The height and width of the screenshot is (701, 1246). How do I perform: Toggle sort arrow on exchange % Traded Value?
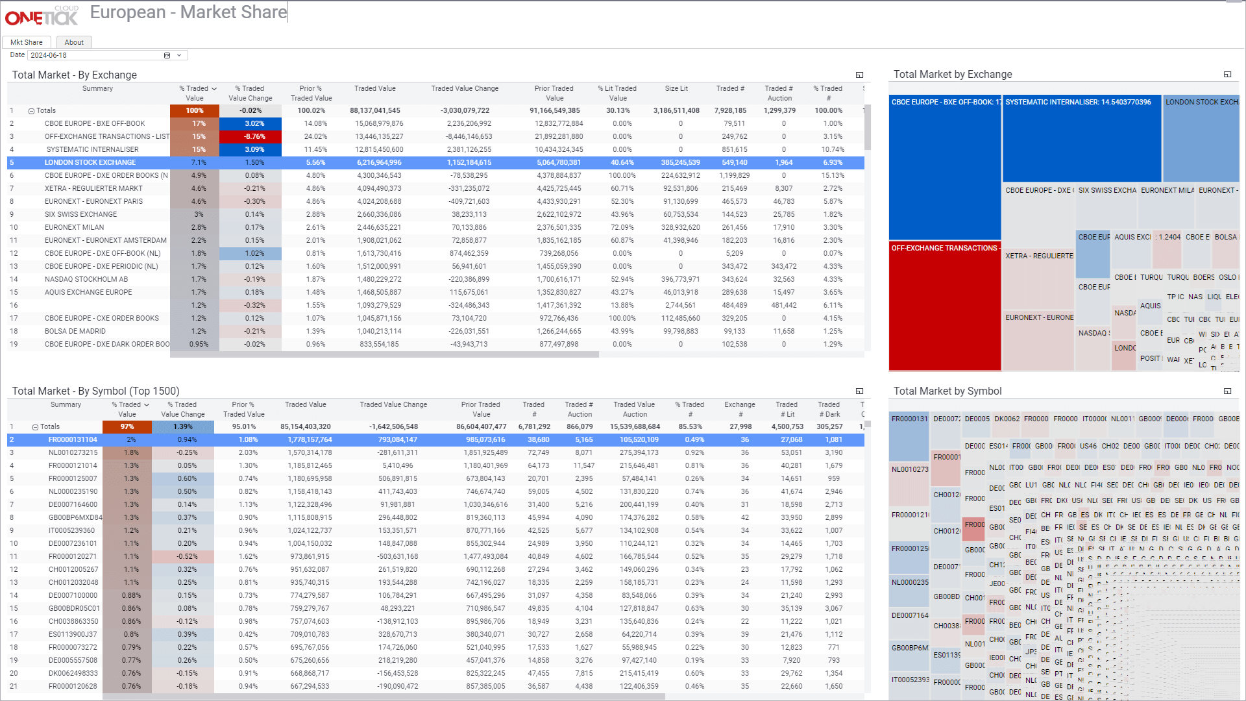coord(214,89)
